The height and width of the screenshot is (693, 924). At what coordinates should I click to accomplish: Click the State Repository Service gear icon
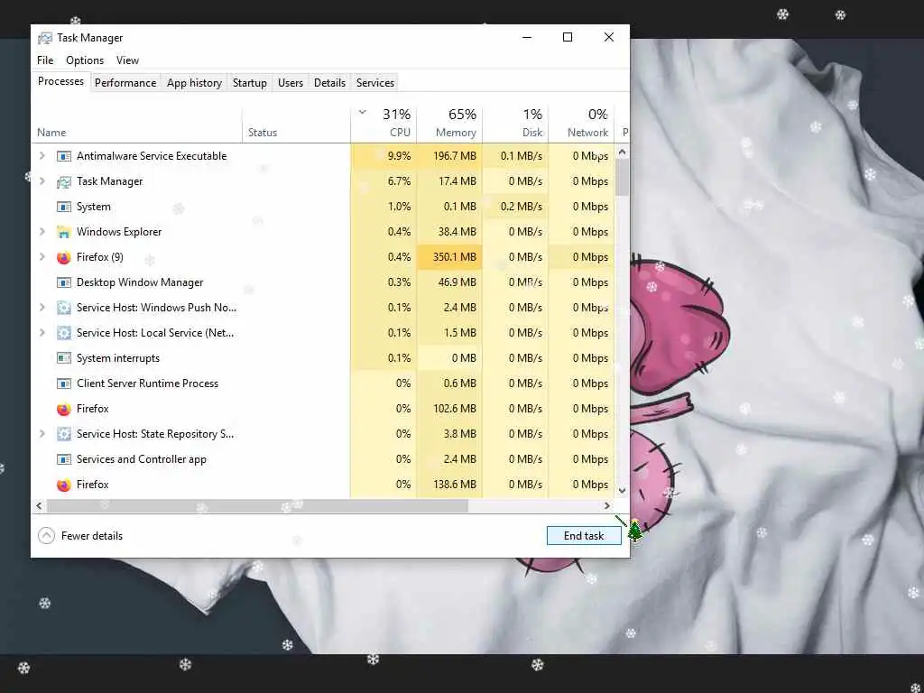click(x=64, y=434)
